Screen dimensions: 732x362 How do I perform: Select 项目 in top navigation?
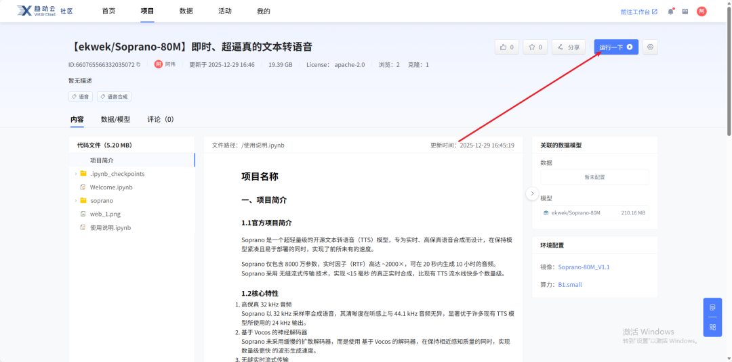147,12
